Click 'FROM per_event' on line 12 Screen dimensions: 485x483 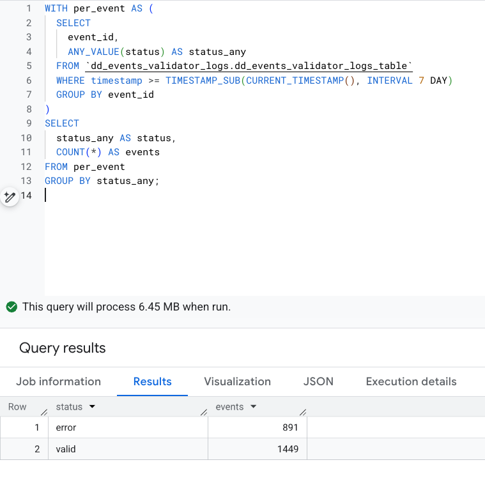click(x=85, y=167)
